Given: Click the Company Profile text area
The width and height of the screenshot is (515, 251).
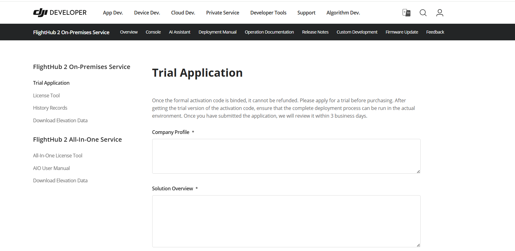Looking at the screenshot, I should (286, 156).
